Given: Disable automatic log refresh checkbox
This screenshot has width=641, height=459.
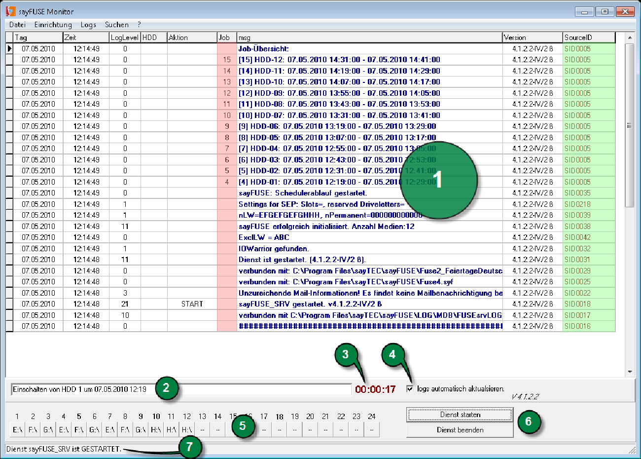Looking at the screenshot, I should [410, 389].
